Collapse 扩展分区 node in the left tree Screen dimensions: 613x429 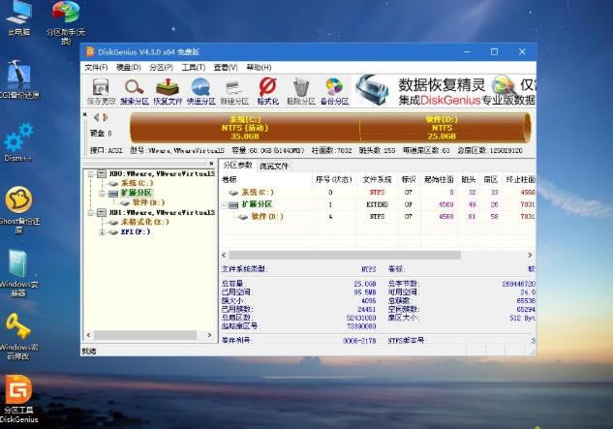pyautogui.click(x=102, y=193)
